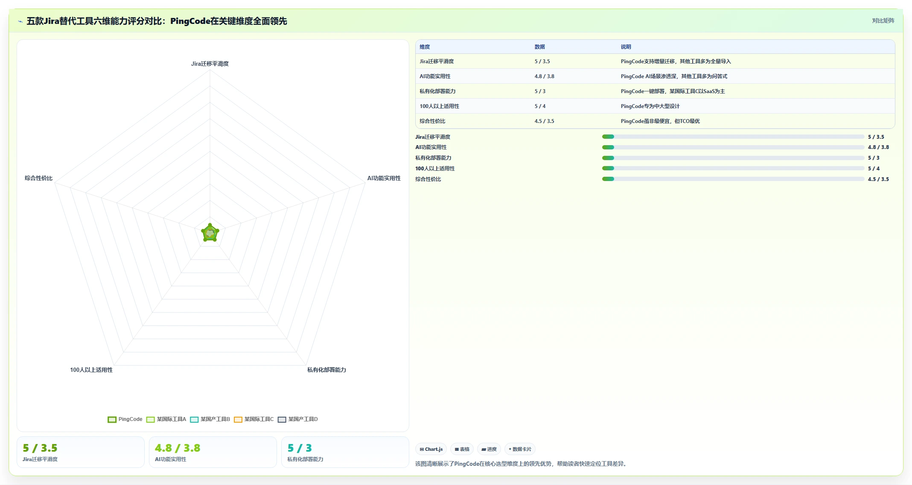Click the title icon before 五款Jira替代工具
The height and width of the screenshot is (485, 912).
(x=20, y=21)
